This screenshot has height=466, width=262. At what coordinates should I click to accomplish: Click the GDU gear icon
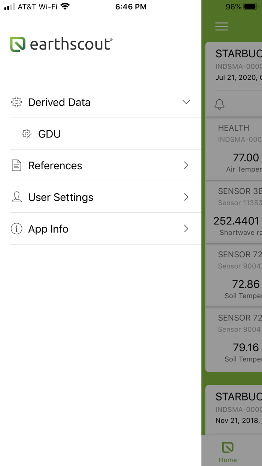coord(27,134)
